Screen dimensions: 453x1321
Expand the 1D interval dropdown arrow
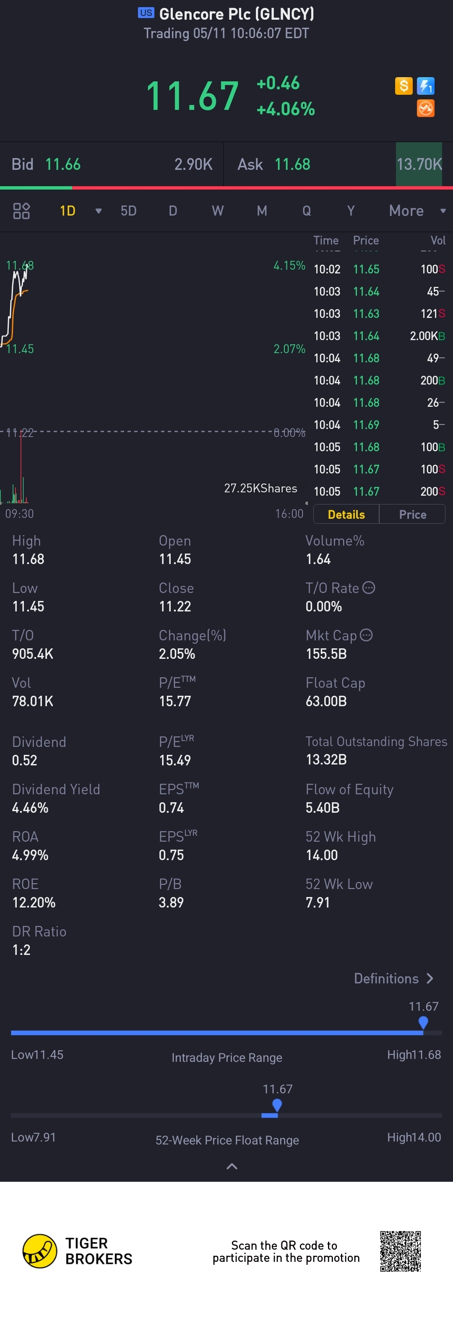(x=99, y=211)
